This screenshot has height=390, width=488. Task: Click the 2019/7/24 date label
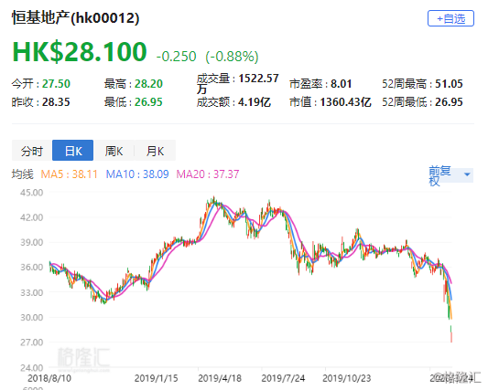tap(283, 378)
